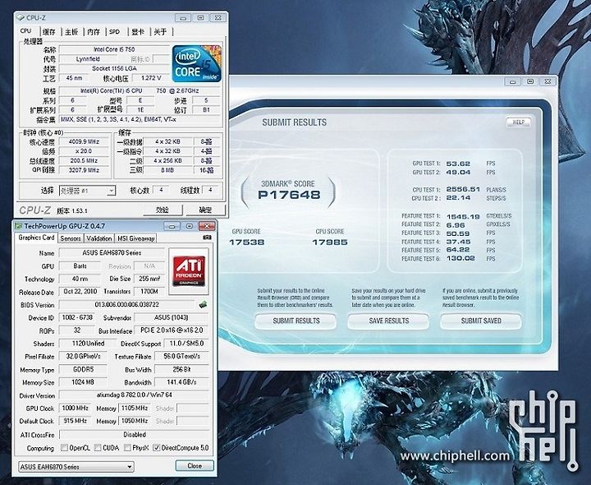Screen dimensions: 591x485
Task: Close the 3DMark results window
Action: (x=547, y=81)
